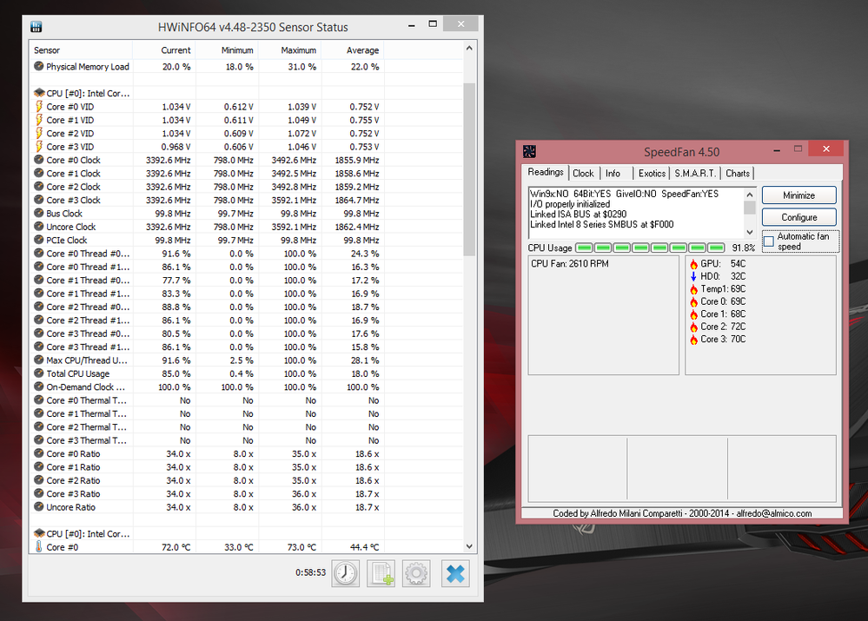Open HWiNFO64 sensor settings gear icon
Image resolution: width=868 pixels, height=621 pixels.
pyautogui.click(x=416, y=573)
